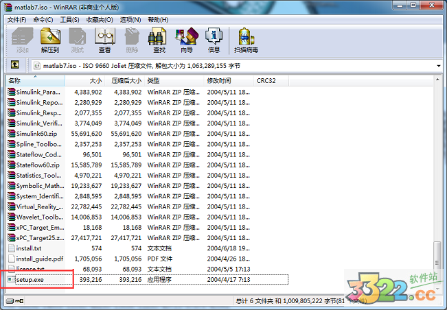Launch the Wizard (向导) toolbar icon

click(x=187, y=37)
